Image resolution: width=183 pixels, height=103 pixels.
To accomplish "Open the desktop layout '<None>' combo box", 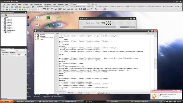I will pos(80,4).
